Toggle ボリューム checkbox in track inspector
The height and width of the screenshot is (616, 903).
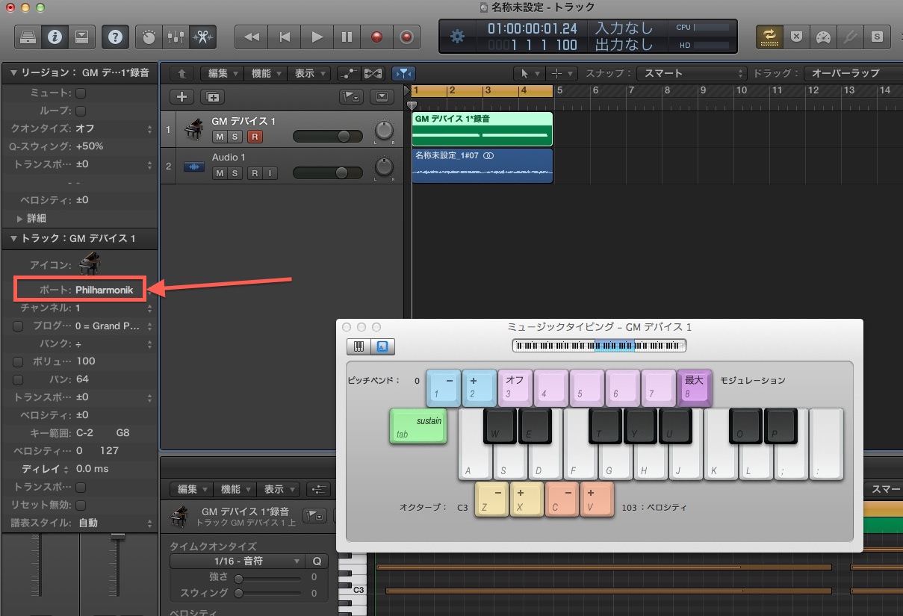(18, 361)
